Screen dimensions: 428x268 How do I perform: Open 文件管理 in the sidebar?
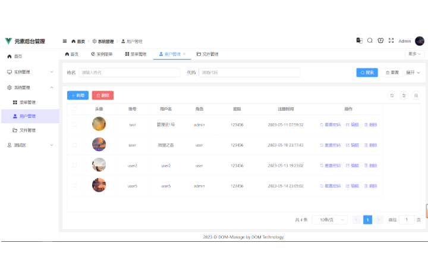(x=30, y=130)
